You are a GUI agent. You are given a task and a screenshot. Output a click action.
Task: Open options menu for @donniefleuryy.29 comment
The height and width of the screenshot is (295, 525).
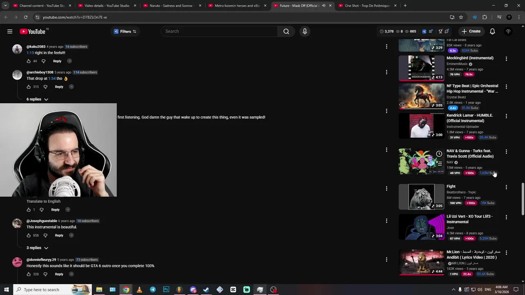(386, 259)
